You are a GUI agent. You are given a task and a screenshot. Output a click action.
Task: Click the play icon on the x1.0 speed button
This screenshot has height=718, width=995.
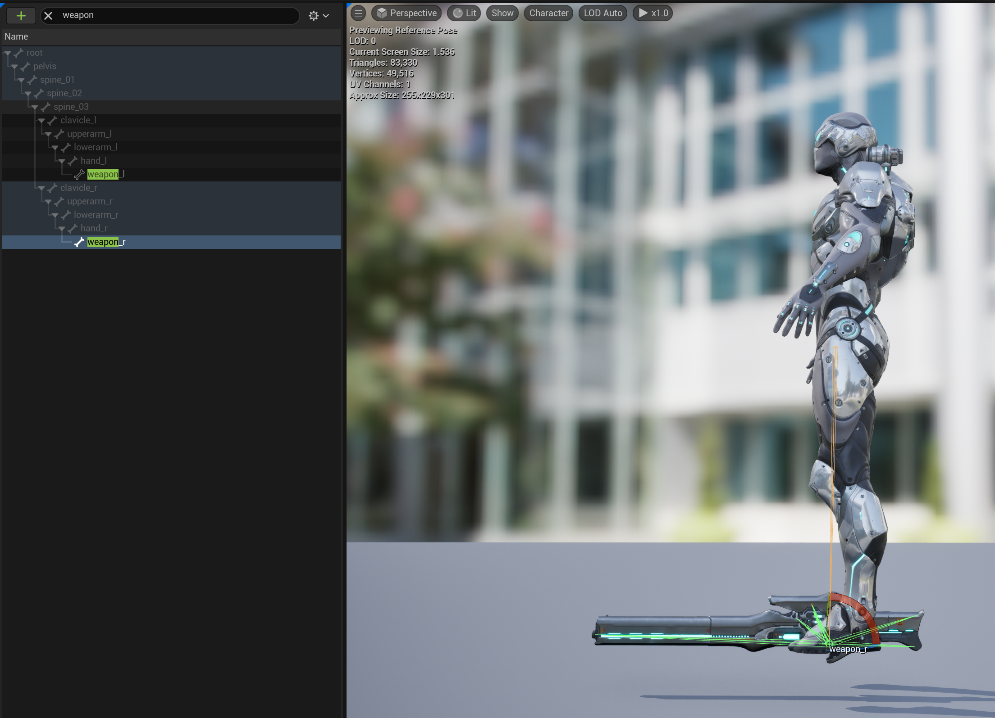click(643, 13)
